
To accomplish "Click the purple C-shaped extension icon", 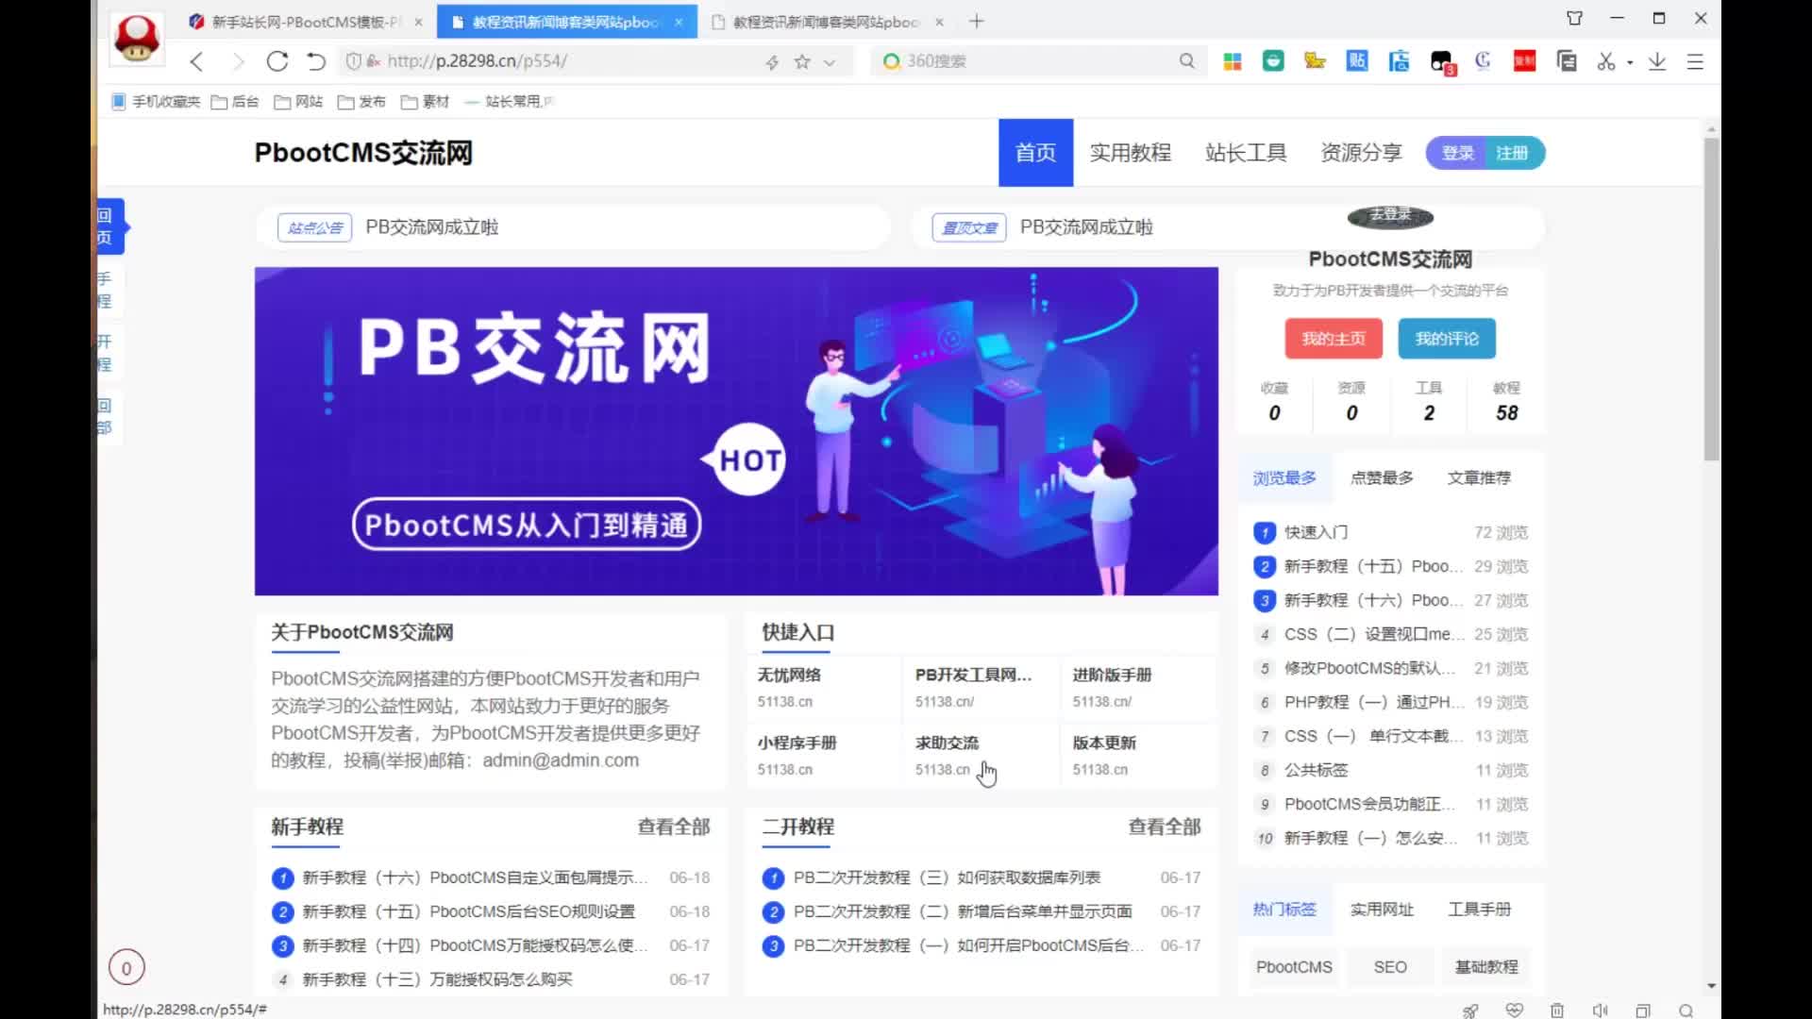I will pyautogui.click(x=1483, y=61).
